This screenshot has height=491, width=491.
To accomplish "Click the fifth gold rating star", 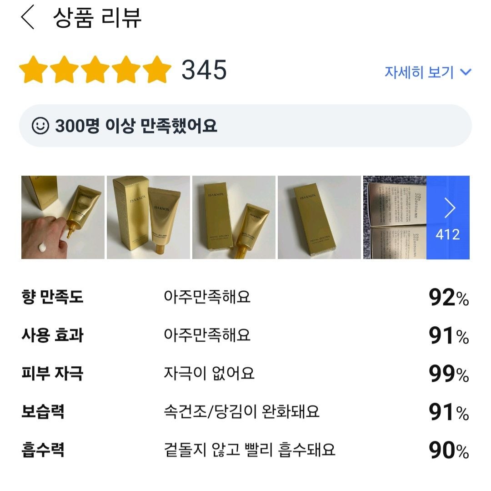I will tap(157, 70).
